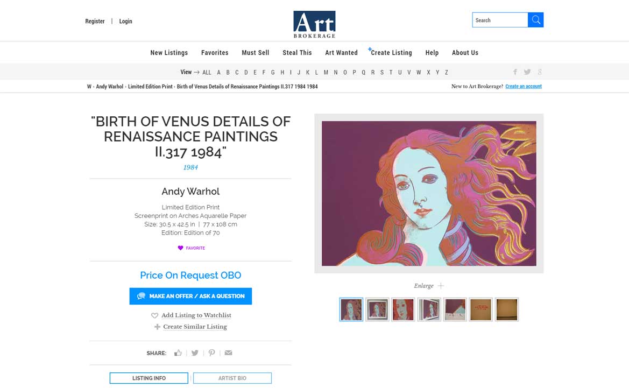Select letter A in alphabet bar

point(218,72)
